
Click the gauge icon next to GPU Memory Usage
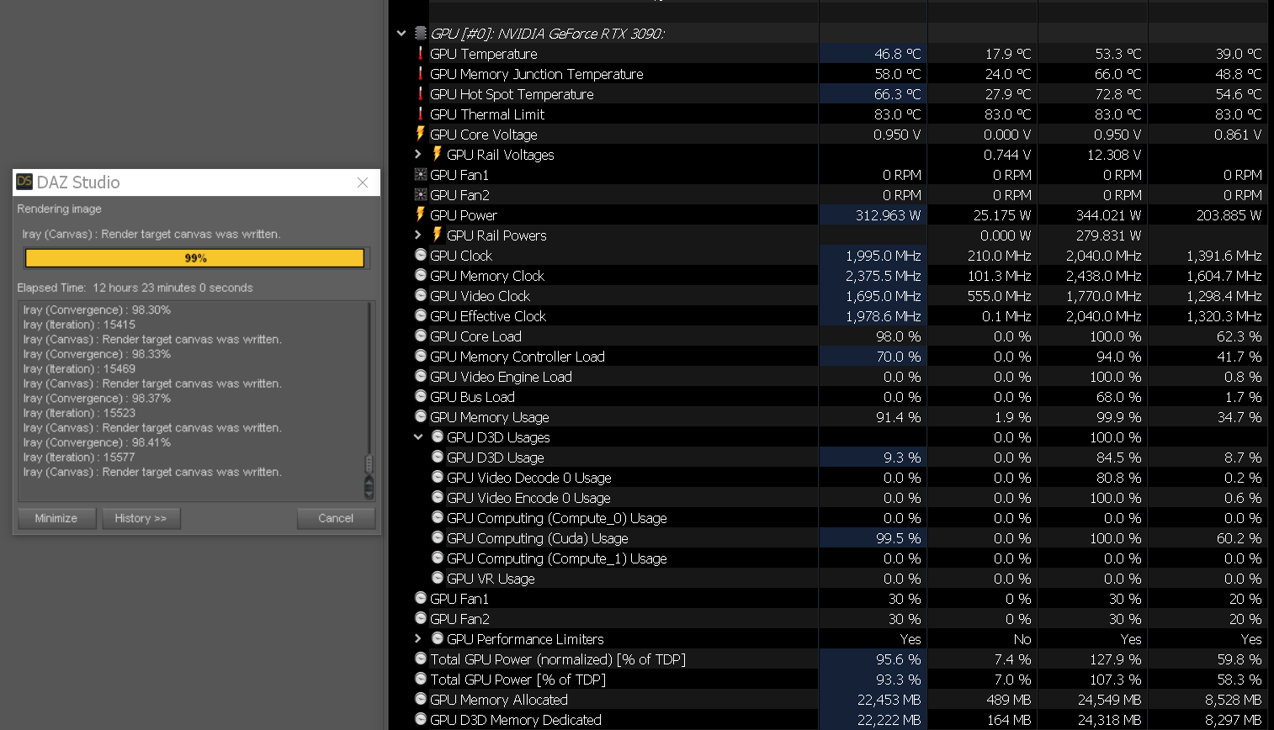(421, 416)
